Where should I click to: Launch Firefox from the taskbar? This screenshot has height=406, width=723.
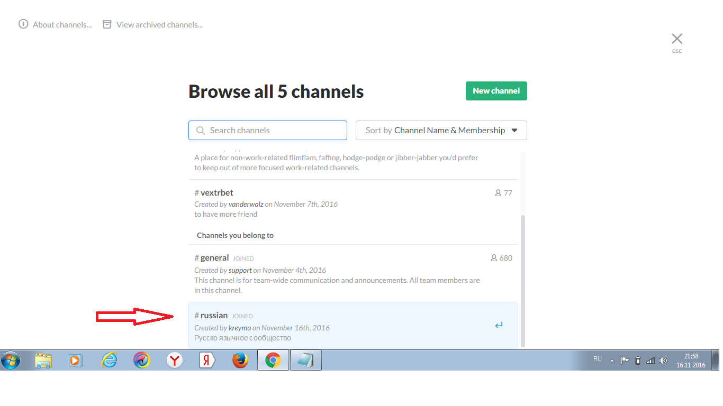[x=240, y=361]
